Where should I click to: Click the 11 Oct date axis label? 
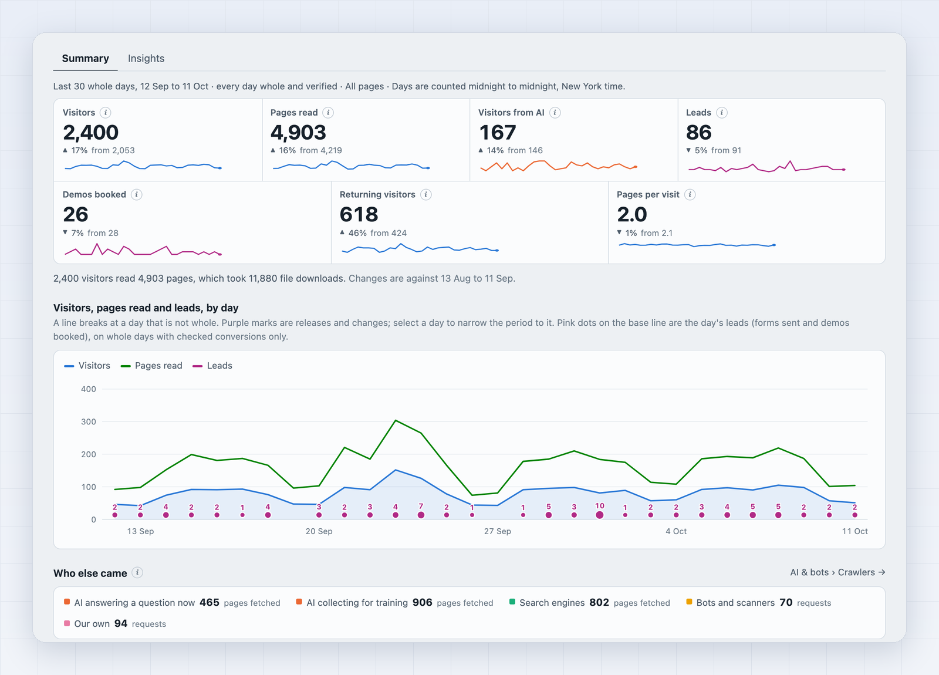[x=854, y=531]
